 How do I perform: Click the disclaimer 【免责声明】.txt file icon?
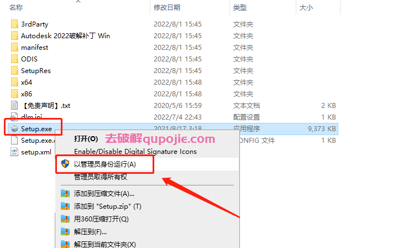tap(14, 106)
